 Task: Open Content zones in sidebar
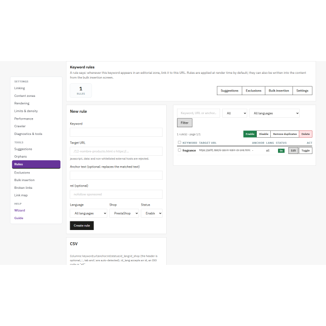coord(25,96)
